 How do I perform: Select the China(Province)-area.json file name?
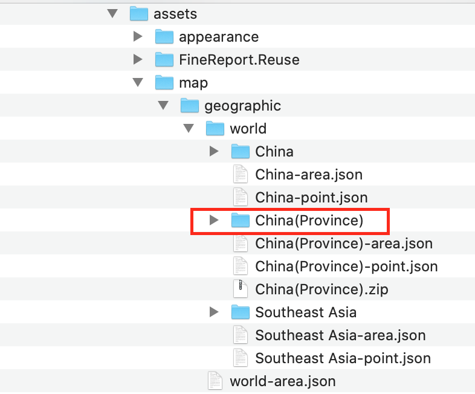tap(344, 244)
